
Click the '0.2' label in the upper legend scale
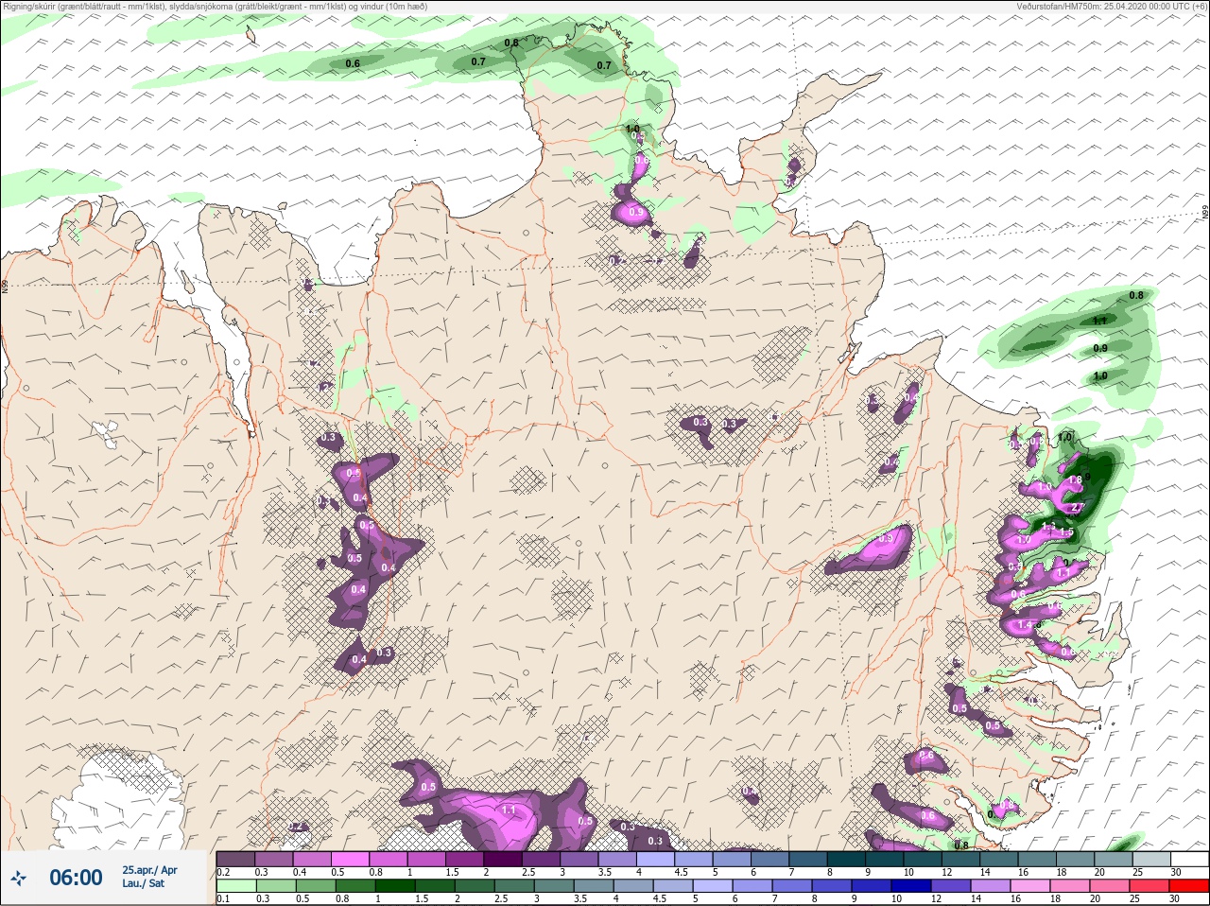click(223, 872)
